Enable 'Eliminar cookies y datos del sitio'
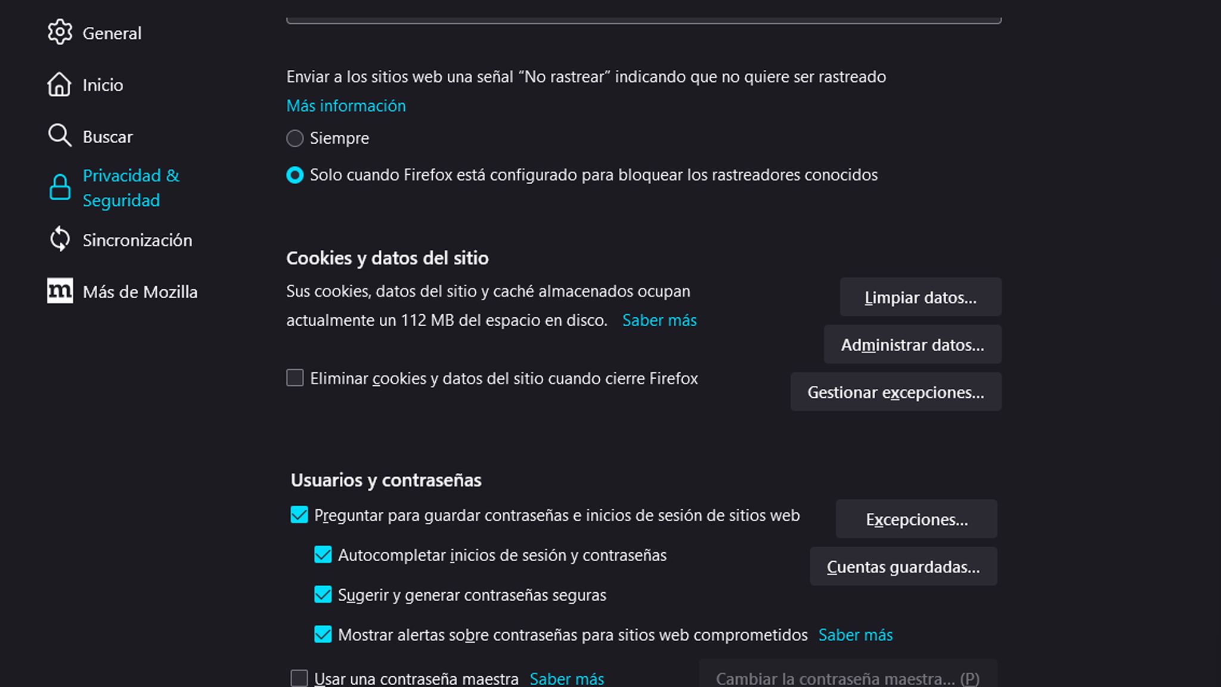 295,378
